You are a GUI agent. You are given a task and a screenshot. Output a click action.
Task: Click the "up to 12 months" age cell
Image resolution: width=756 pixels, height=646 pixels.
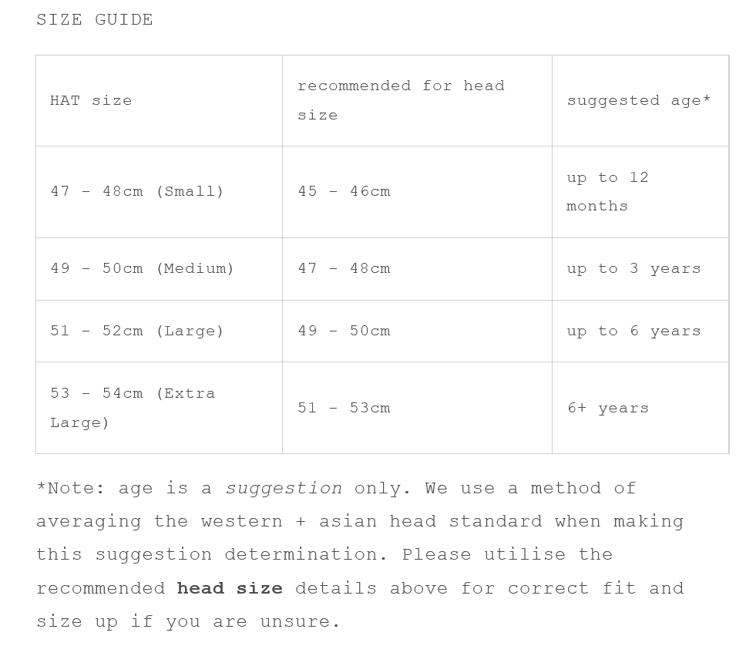[x=607, y=191]
